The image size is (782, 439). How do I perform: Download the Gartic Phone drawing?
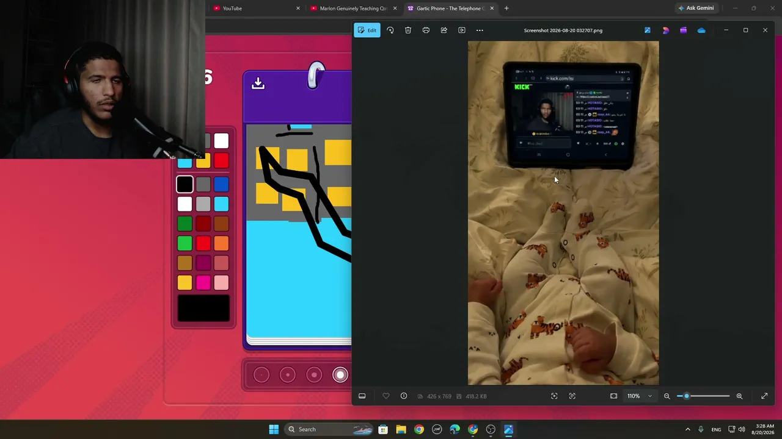(x=258, y=84)
